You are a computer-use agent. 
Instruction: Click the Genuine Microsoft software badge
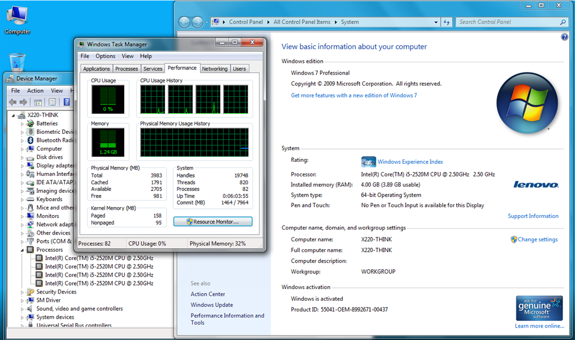pos(539,308)
